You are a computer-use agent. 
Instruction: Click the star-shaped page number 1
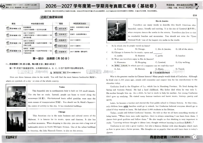[x=194, y=137]
